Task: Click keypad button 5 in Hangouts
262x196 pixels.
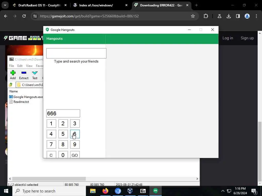Action: tap(63, 134)
